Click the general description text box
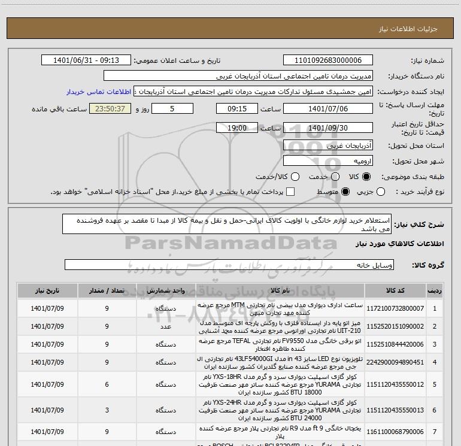This screenshot has height=446, width=461. (x=227, y=224)
